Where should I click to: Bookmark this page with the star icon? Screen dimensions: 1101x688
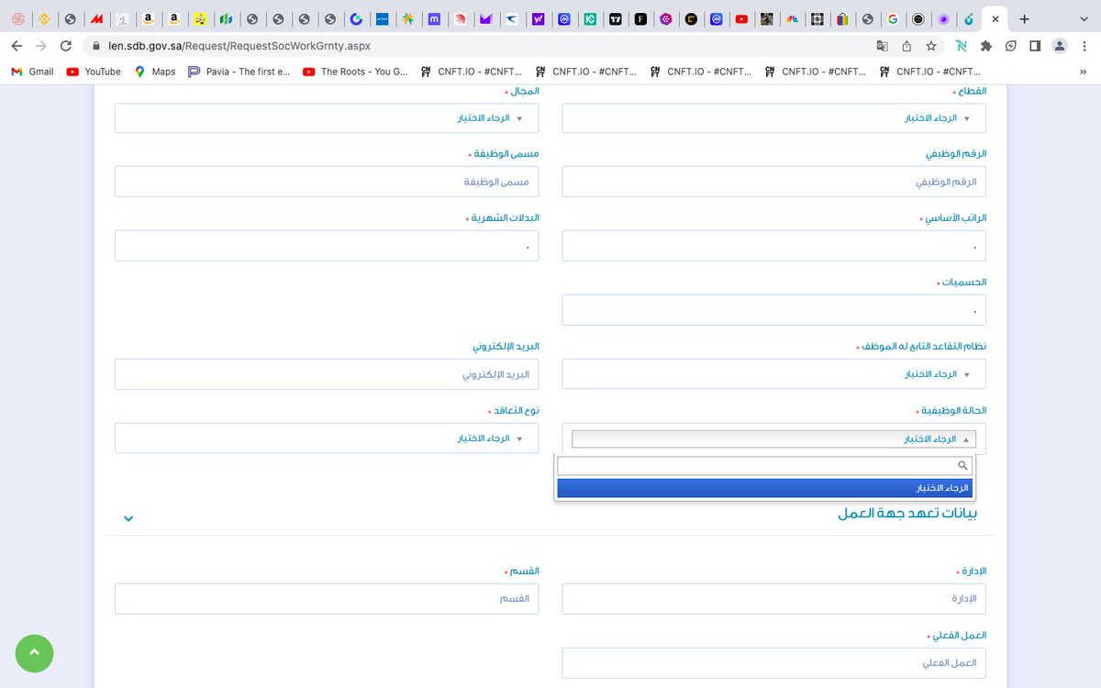931,46
